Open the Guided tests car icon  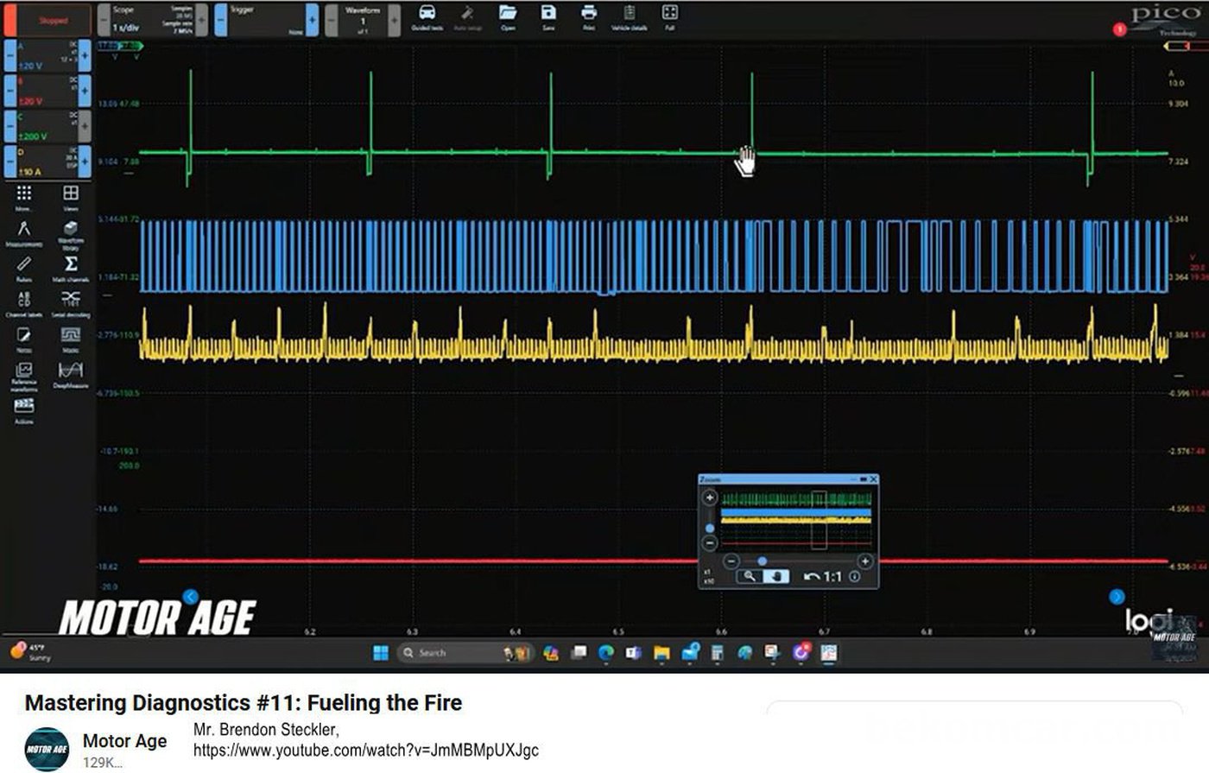click(427, 15)
